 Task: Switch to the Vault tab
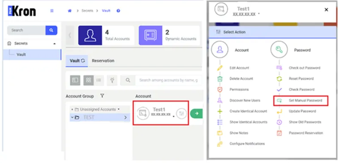click(77, 61)
